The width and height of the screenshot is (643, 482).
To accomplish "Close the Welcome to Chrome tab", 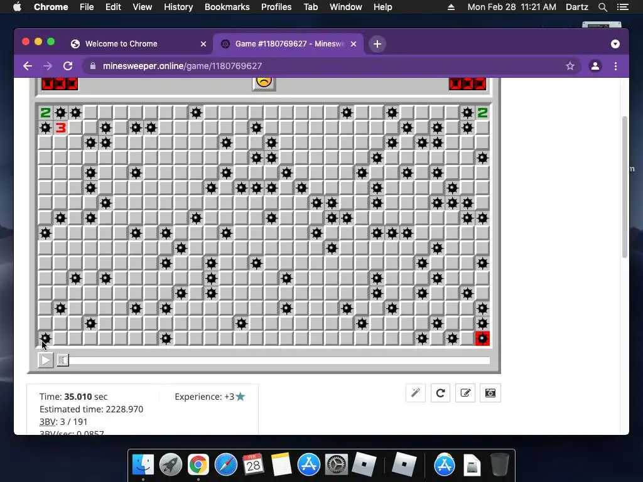I will point(203,44).
